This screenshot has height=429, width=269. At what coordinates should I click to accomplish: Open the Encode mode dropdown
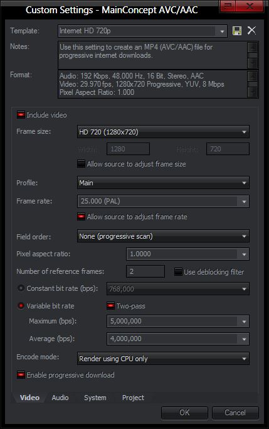pyautogui.click(x=163, y=359)
